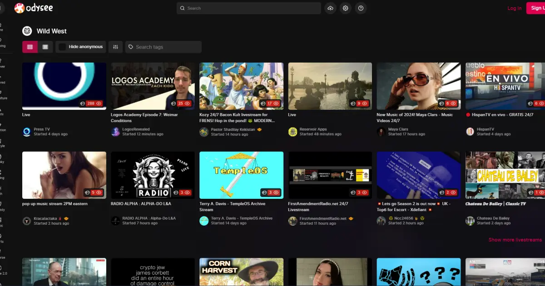This screenshot has height=286, width=545.
Task: Open Press TV channel avatar
Action: click(x=27, y=132)
